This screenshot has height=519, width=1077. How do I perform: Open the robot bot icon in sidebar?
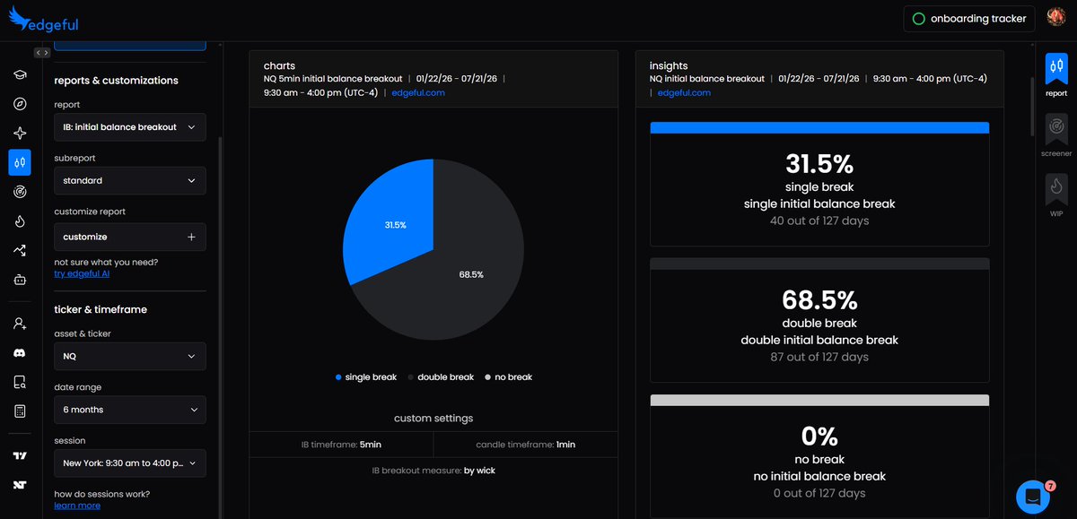pos(20,279)
